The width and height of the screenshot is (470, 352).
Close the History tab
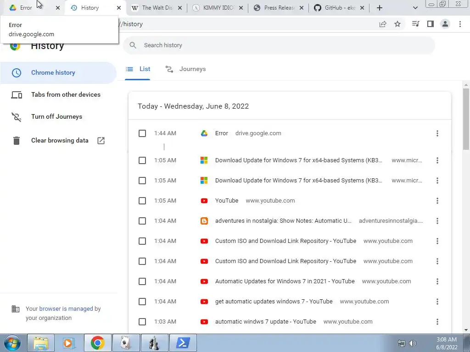point(119,8)
